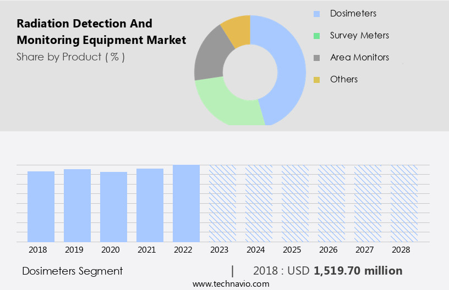Click the Dosimeters Segment caption text
The height and width of the screenshot is (290, 449).
tap(72, 271)
